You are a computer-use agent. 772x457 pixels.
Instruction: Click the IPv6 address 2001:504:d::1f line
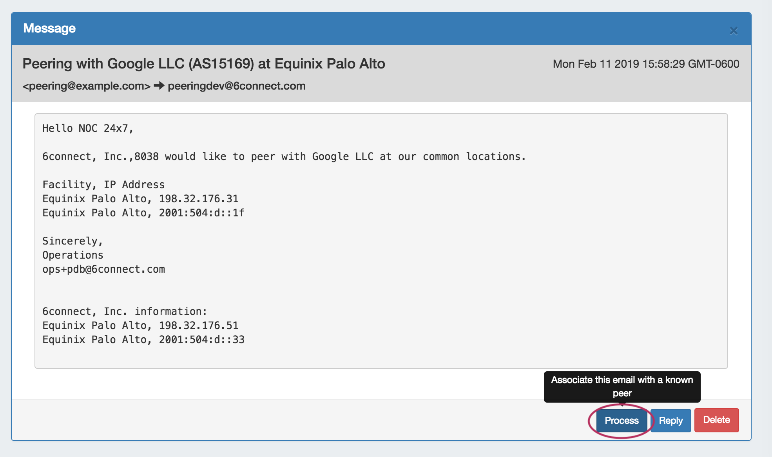143,213
